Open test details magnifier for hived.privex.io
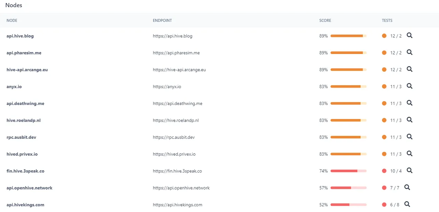Image resolution: width=439 pixels, height=212 pixels. (x=410, y=154)
